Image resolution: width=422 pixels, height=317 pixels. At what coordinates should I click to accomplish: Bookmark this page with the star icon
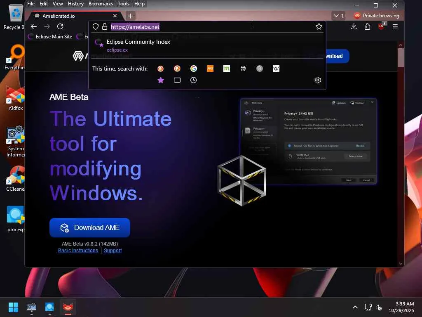point(319,26)
